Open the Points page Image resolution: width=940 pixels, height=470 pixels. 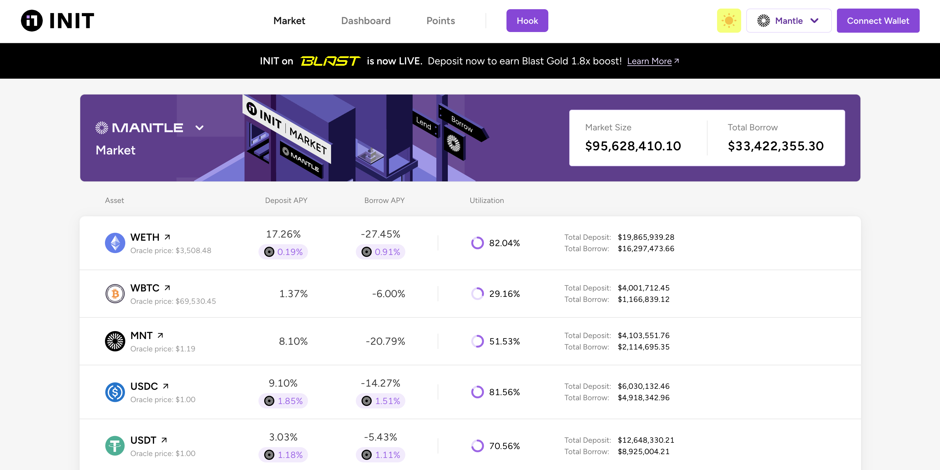(441, 20)
